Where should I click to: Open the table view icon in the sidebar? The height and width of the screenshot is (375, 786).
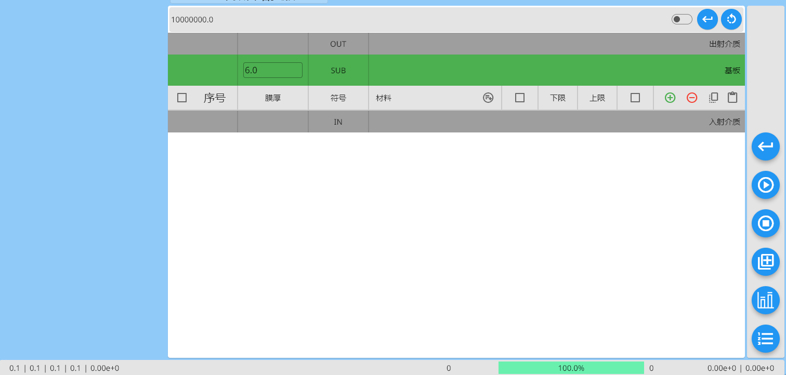765,262
